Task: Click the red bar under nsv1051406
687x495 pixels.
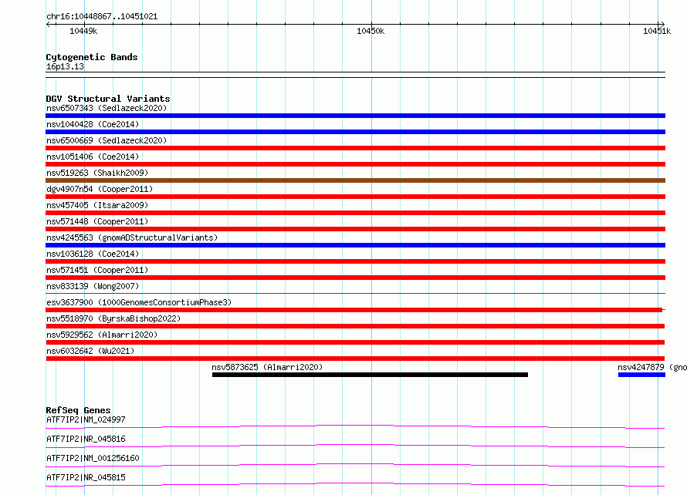Action: click(355, 164)
